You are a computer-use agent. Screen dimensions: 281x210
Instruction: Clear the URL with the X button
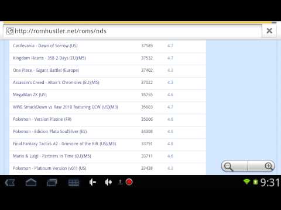[269, 31]
